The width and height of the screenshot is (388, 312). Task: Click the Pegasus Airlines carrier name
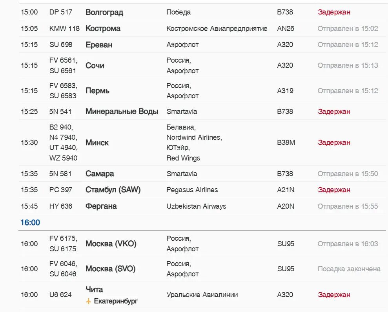click(x=192, y=190)
